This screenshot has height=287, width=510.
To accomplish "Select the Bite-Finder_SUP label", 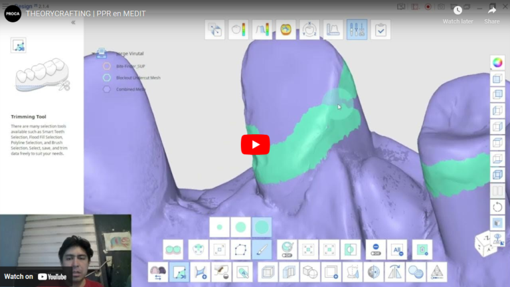I will click(130, 66).
